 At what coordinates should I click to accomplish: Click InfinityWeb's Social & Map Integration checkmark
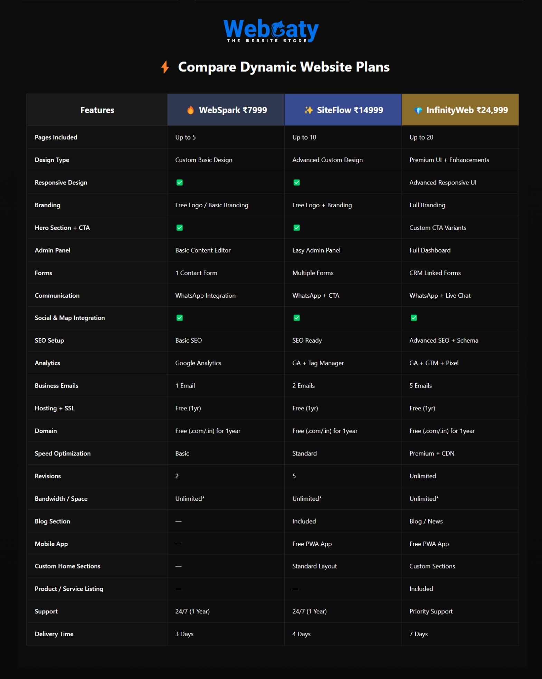point(413,318)
